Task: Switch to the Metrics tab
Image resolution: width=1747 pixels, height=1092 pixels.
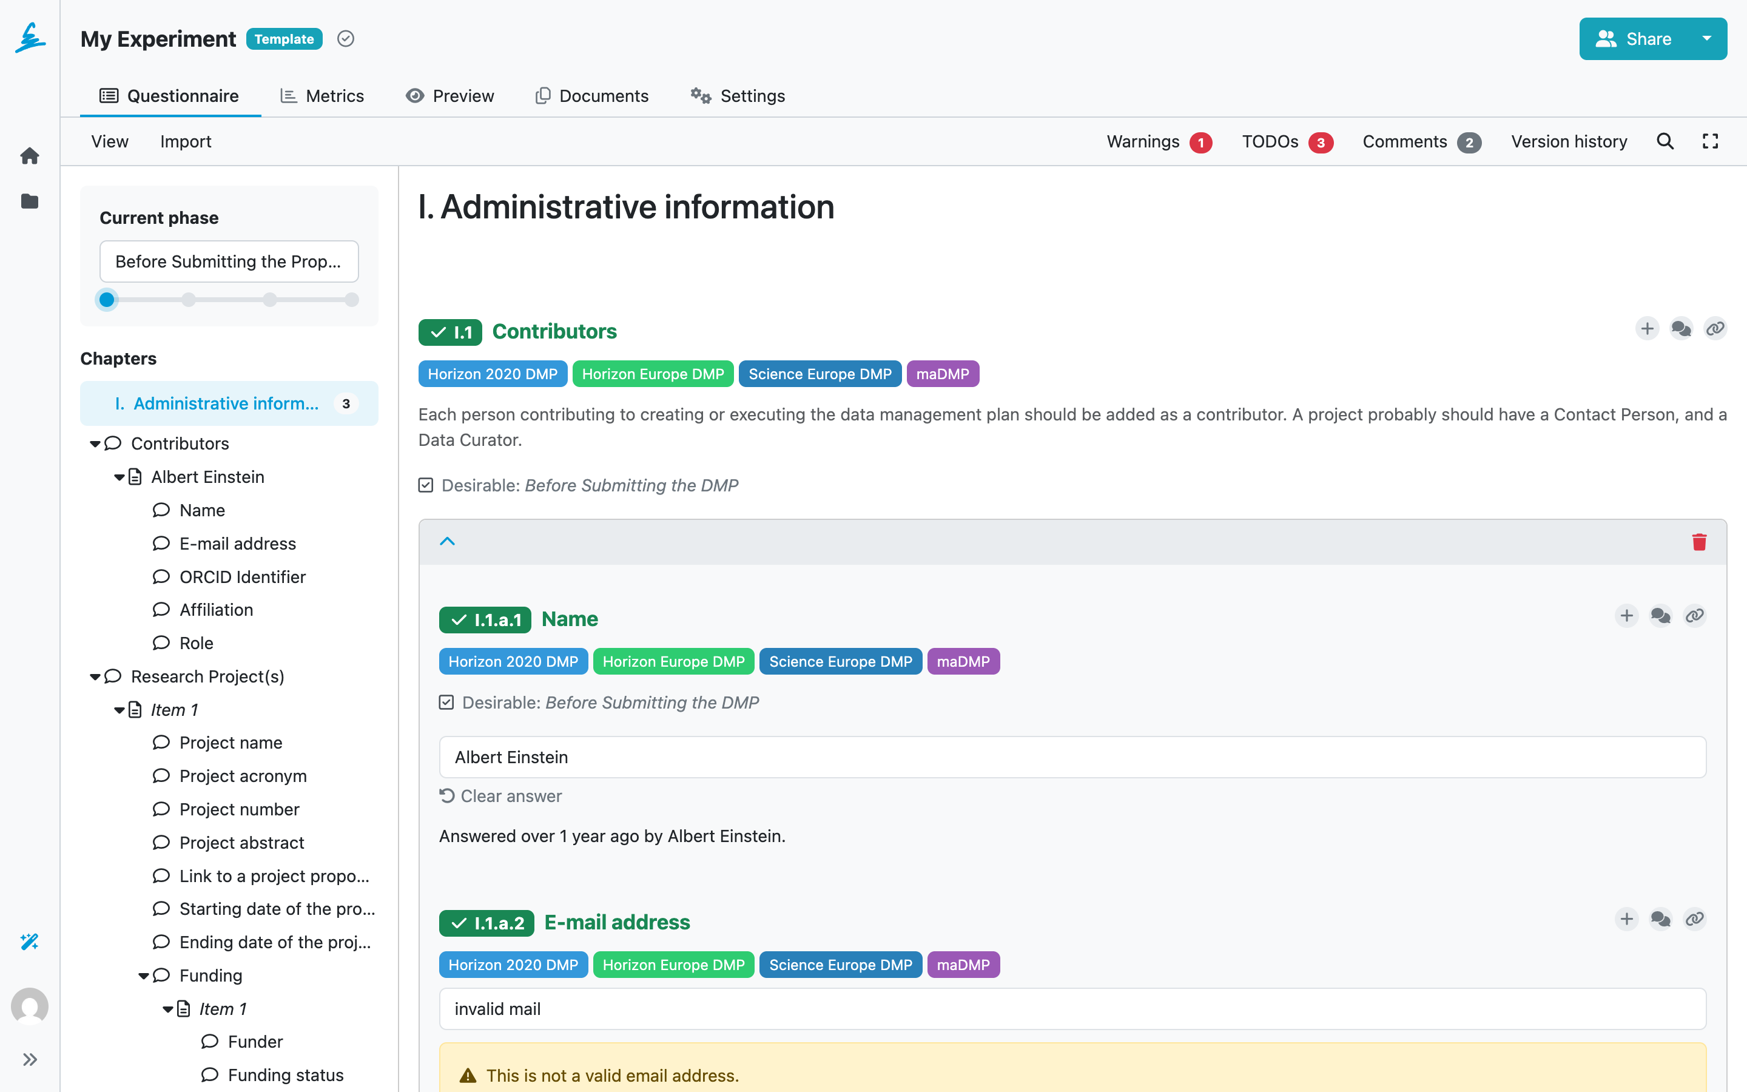Action: click(x=322, y=96)
